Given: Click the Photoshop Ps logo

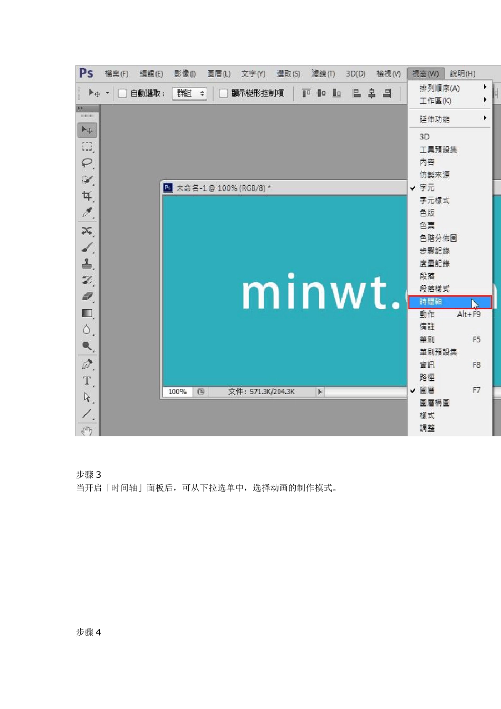Looking at the screenshot, I should pyautogui.click(x=86, y=73).
